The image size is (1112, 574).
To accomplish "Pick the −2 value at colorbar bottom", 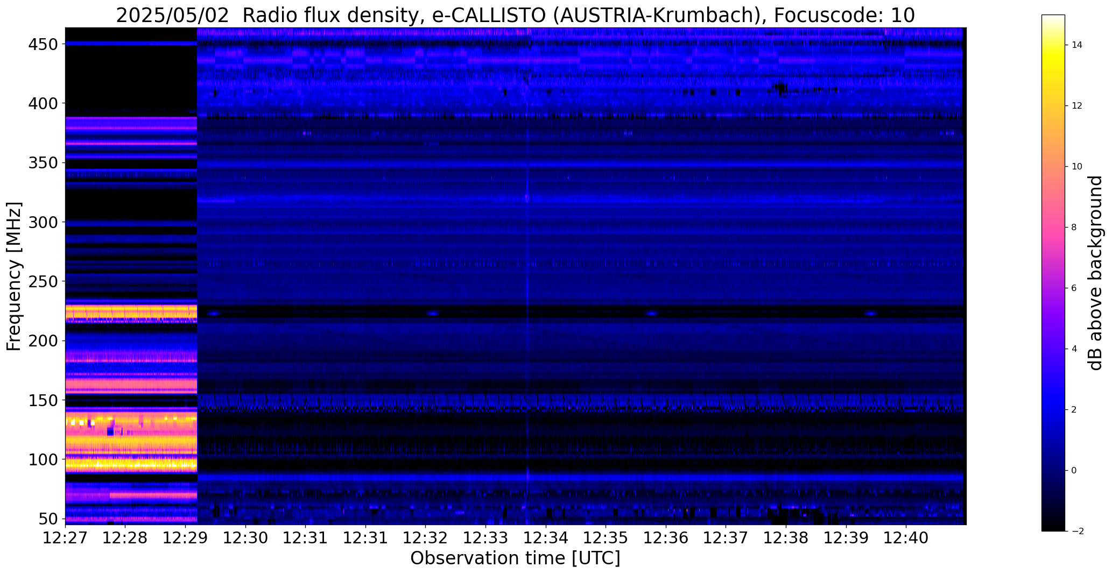I will (x=1078, y=531).
